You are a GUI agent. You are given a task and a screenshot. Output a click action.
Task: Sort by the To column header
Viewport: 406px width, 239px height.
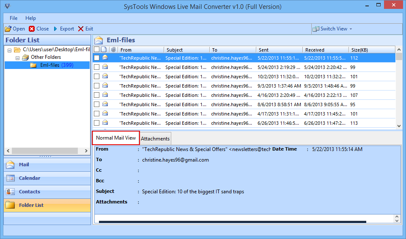[x=233, y=50]
